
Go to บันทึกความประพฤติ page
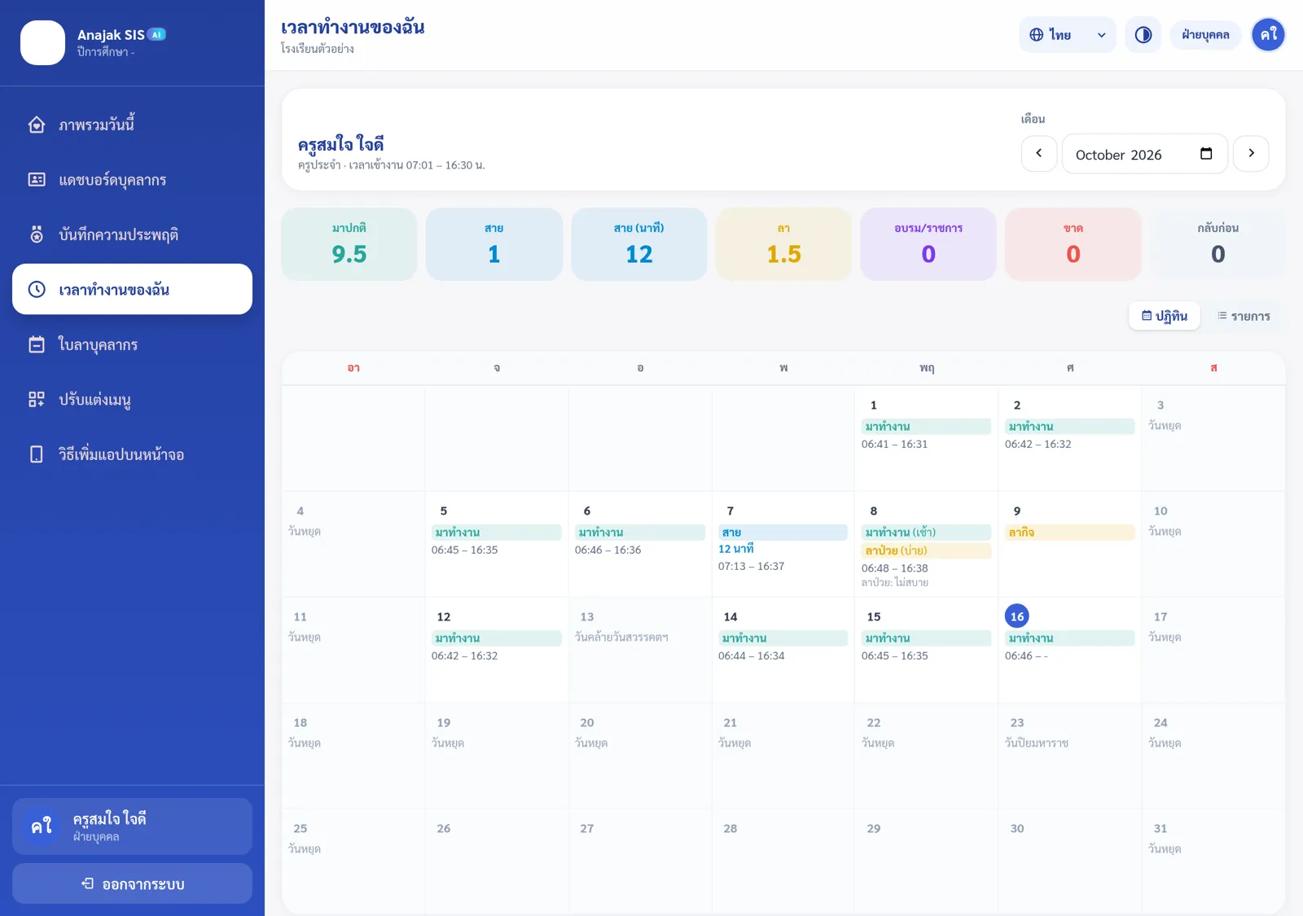click(x=132, y=234)
